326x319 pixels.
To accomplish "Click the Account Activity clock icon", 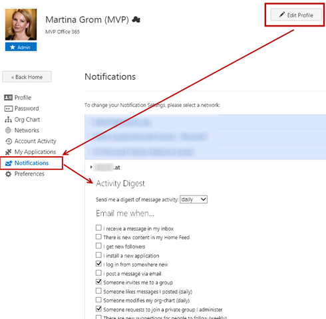I will tap(9, 141).
